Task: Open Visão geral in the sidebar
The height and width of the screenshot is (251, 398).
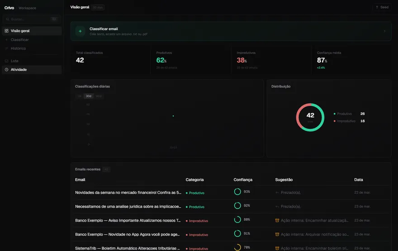Action: point(32,31)
